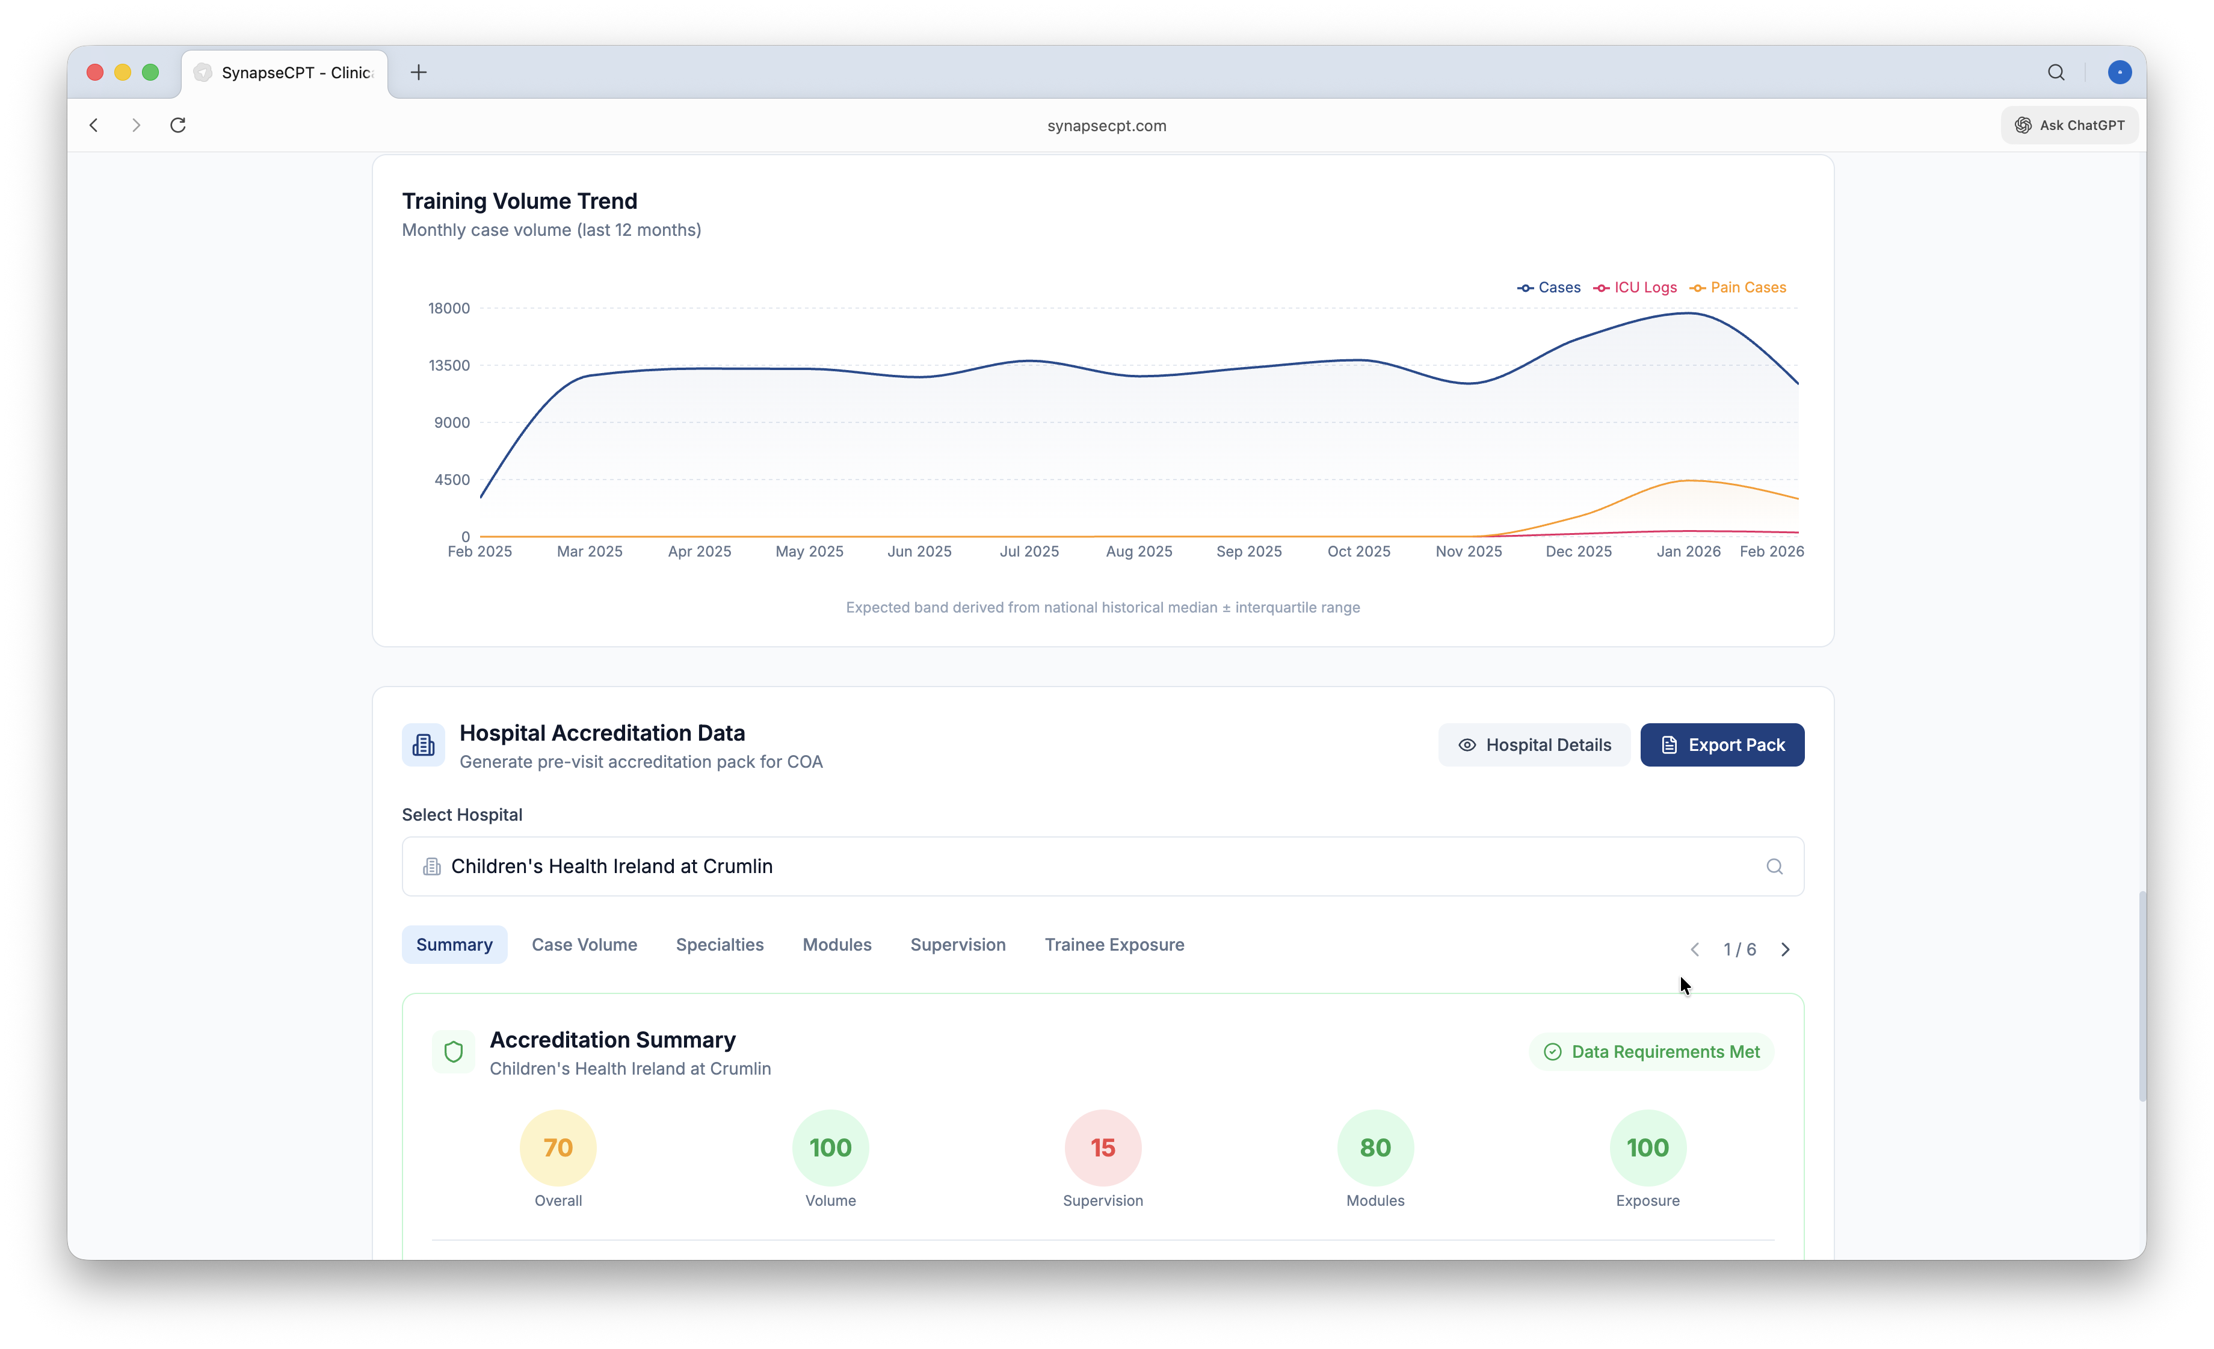Open a new tab with plus icon

tap(419, 72)
